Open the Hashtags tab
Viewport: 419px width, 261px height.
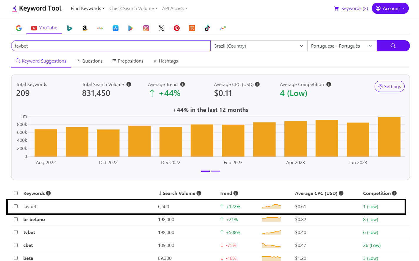[166, 61]
